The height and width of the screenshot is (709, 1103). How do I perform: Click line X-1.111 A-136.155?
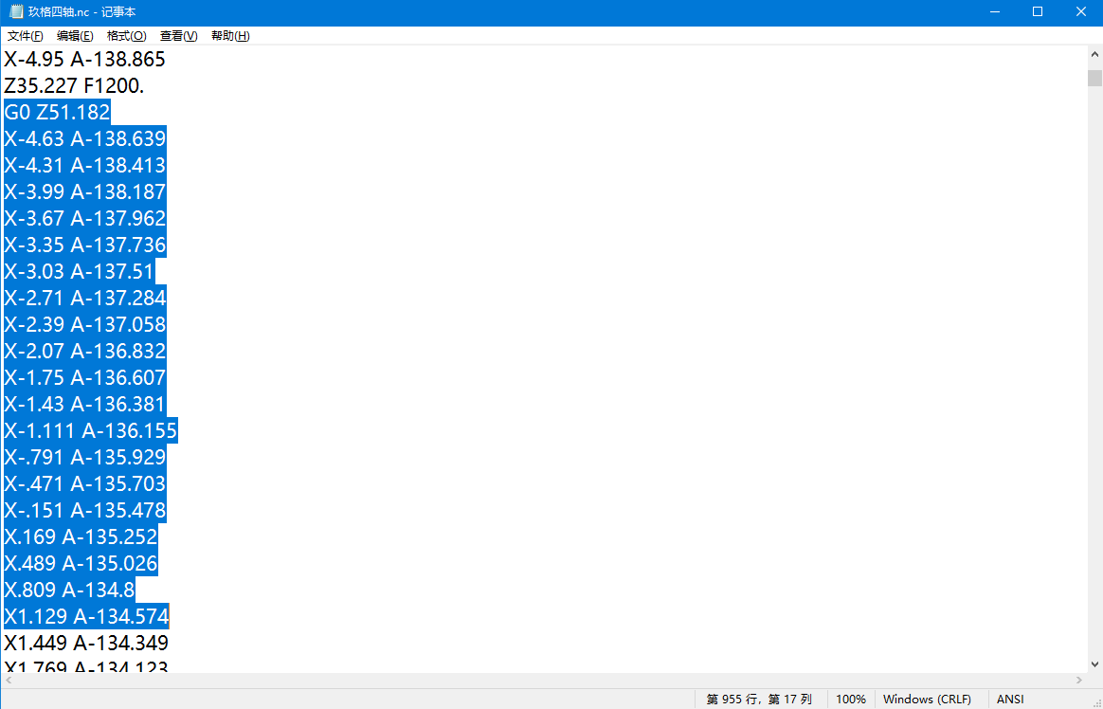pos(90,430)
